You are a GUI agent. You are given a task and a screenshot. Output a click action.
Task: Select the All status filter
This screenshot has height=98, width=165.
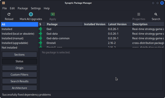(20, 24)
